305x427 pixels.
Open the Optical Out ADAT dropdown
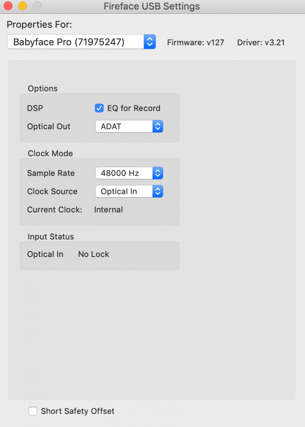(x=129, y=126)
